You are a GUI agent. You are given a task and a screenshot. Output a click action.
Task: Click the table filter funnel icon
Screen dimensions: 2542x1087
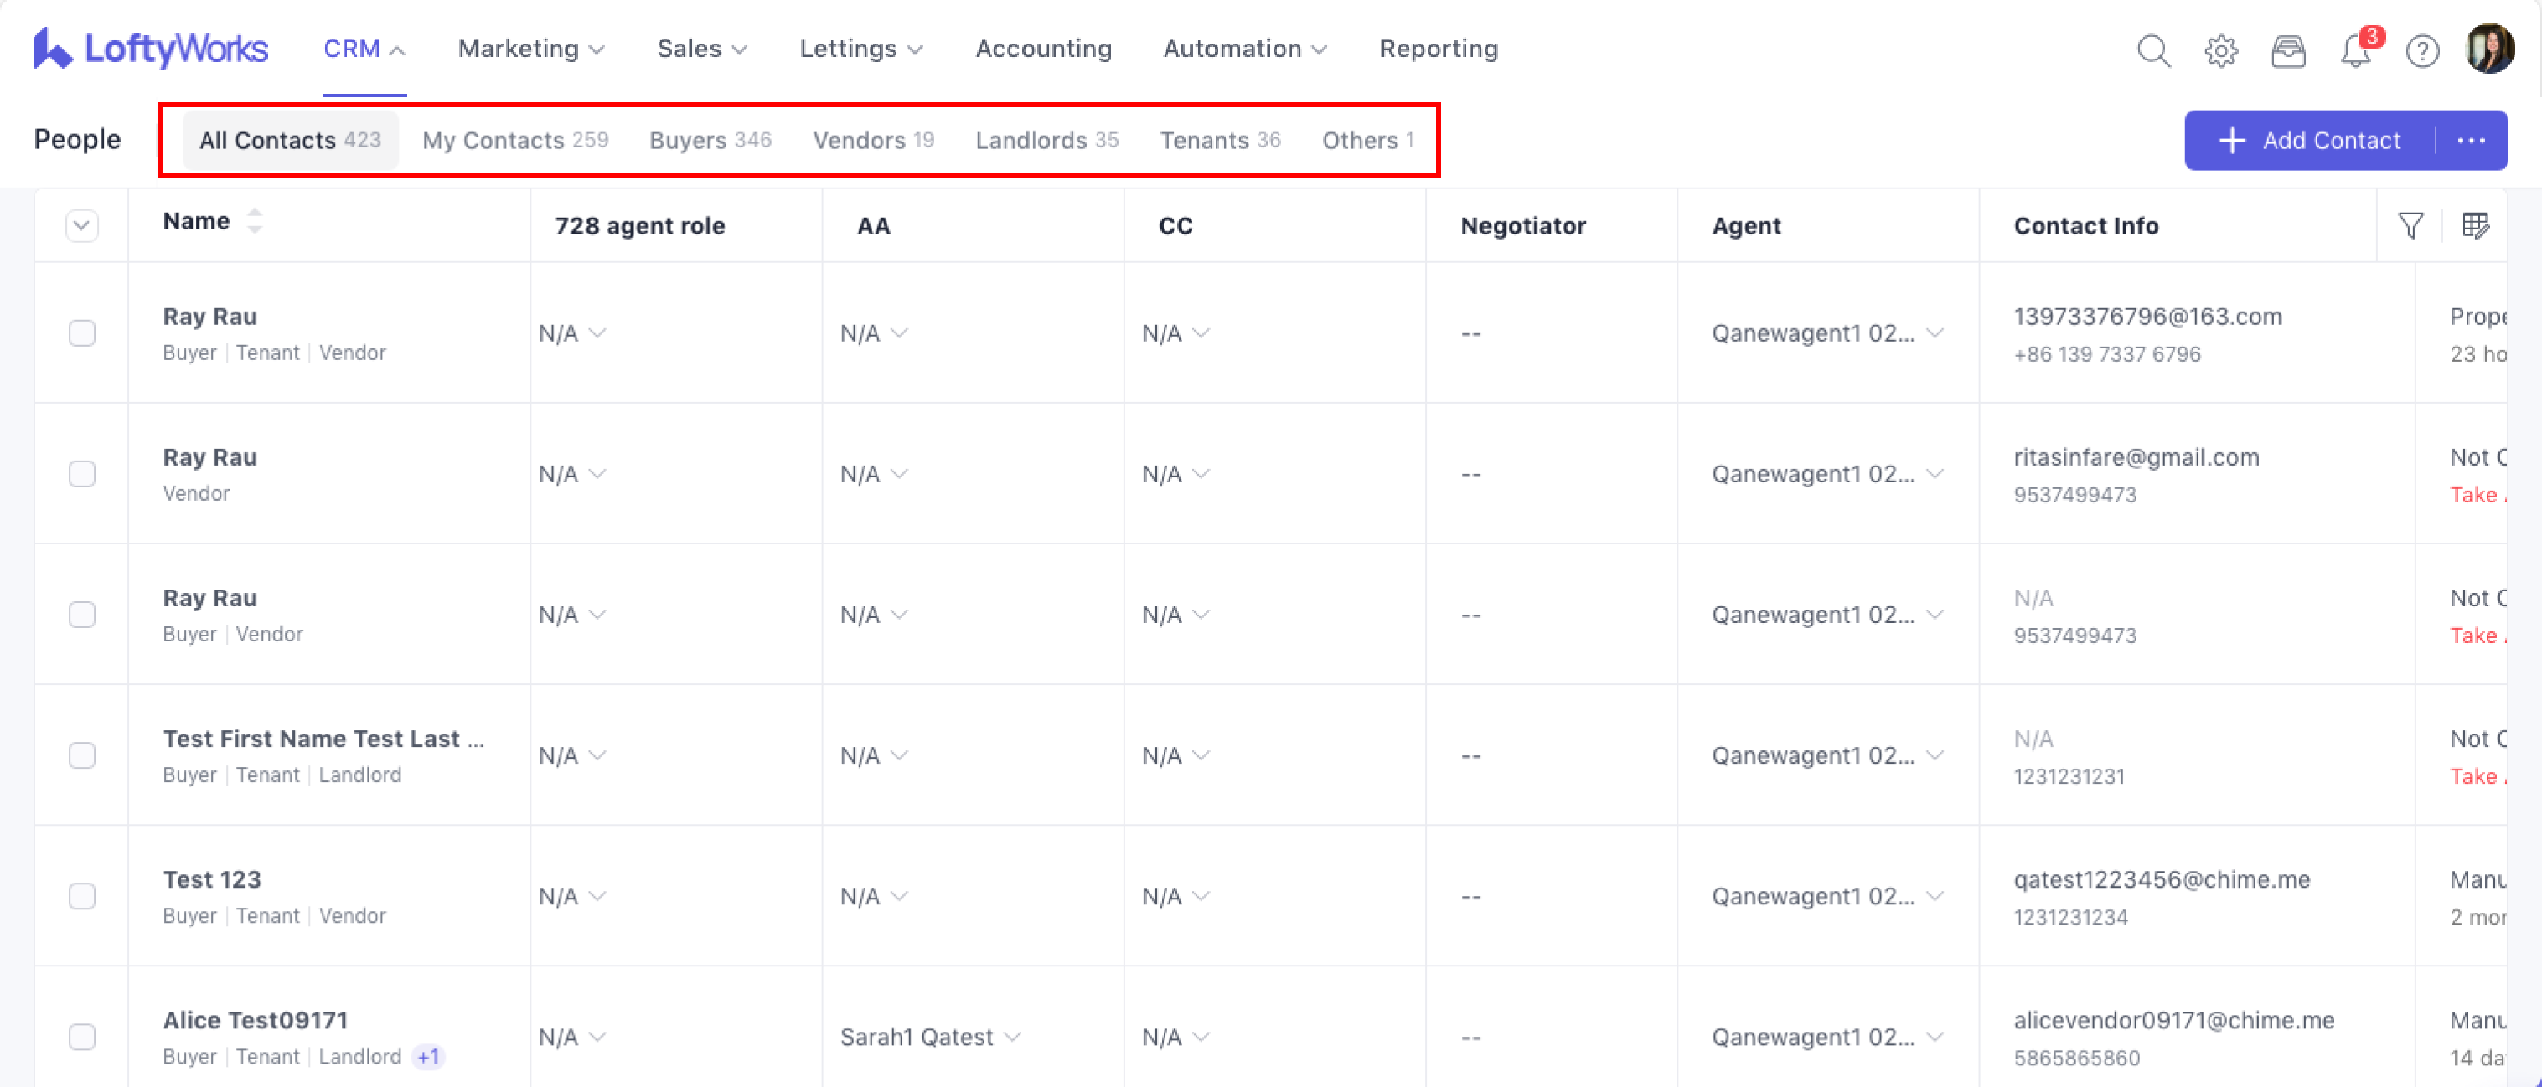2410,226
